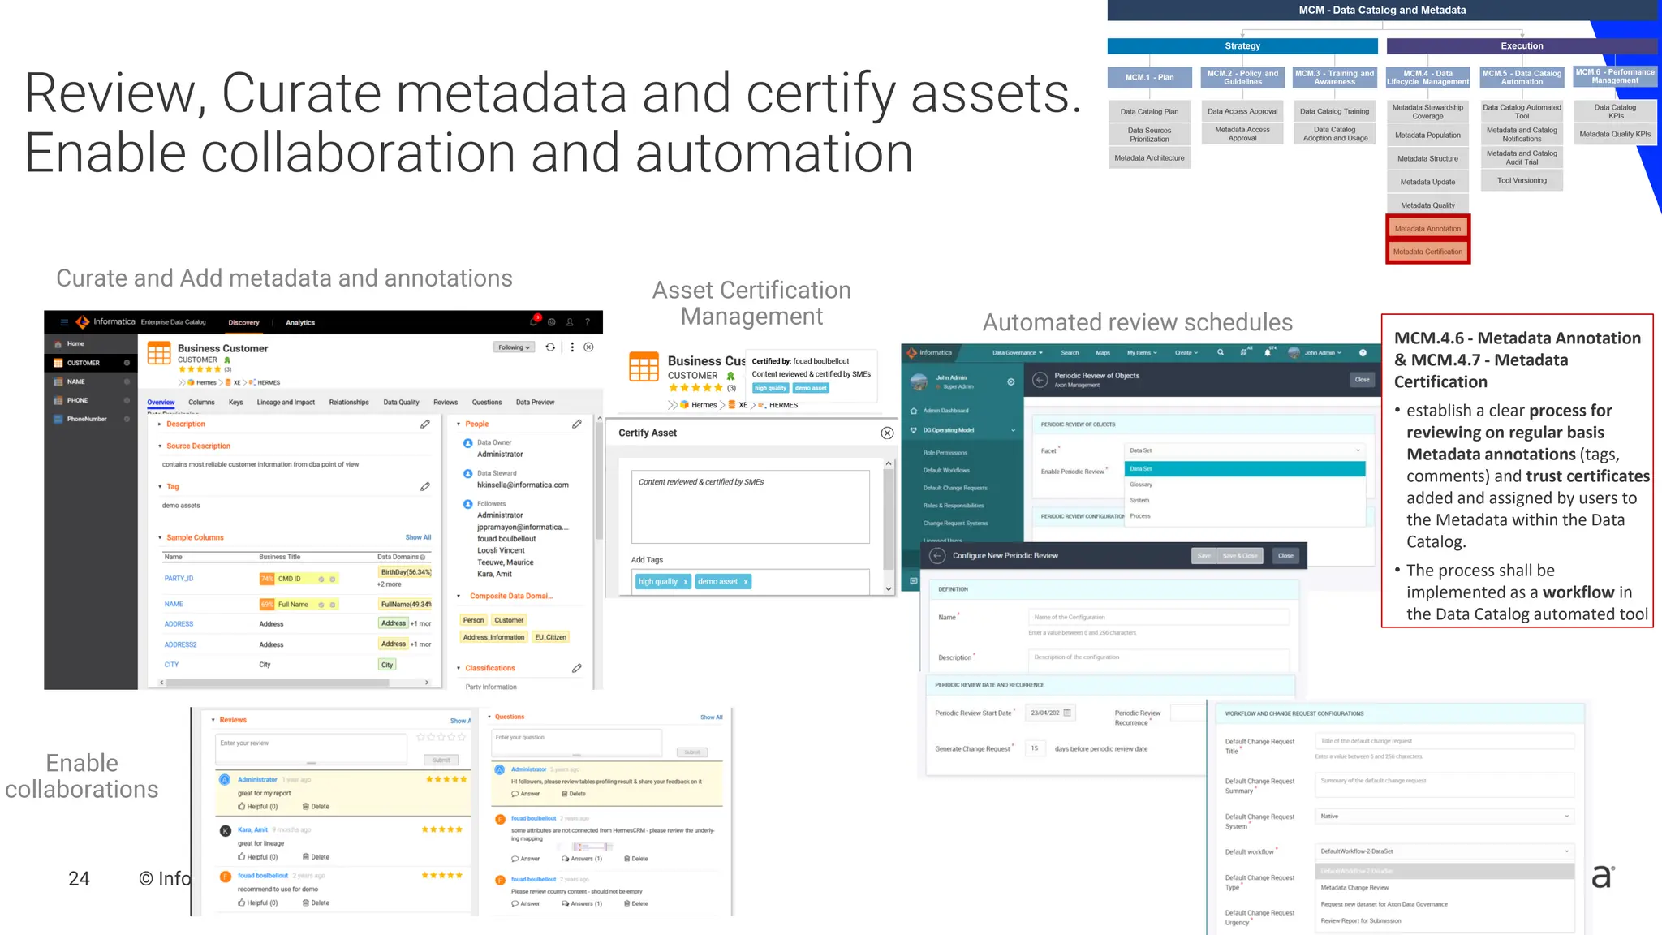
Task: Go back from Configure New Periodic Review
Action: pos(937,556)
